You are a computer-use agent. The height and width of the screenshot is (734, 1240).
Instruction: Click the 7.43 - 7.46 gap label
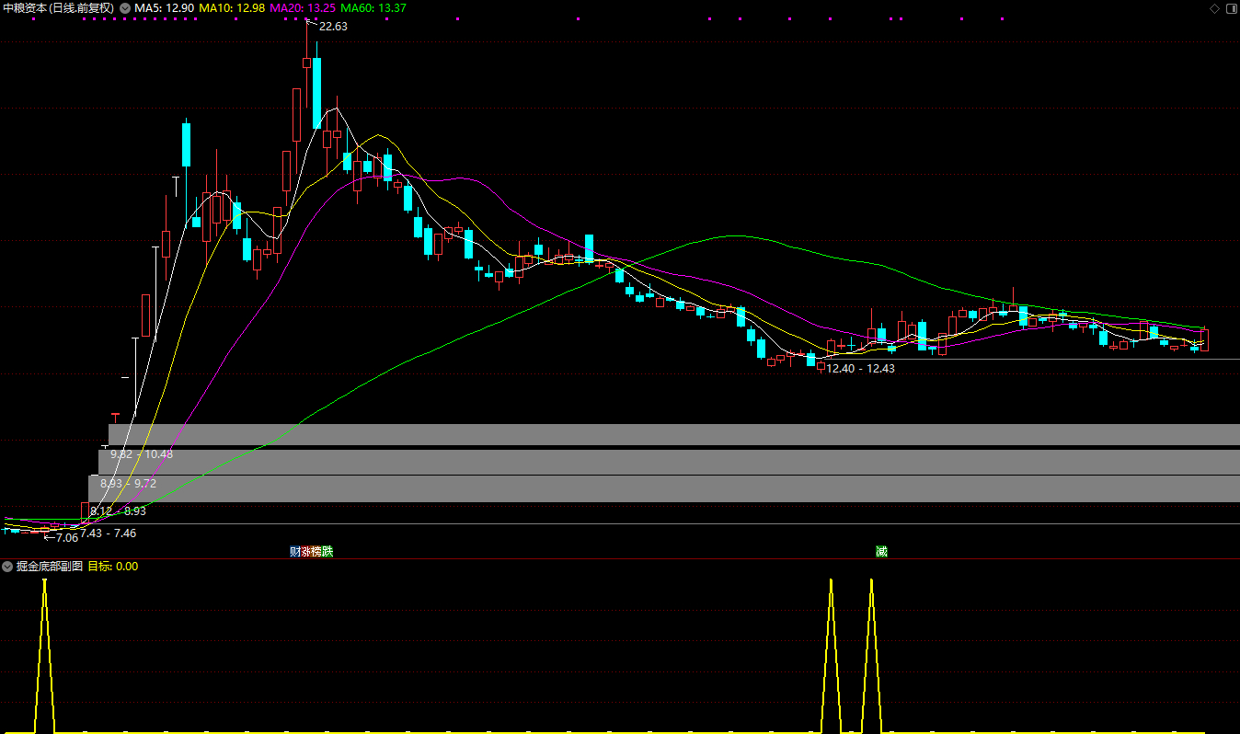click(108, 533)
